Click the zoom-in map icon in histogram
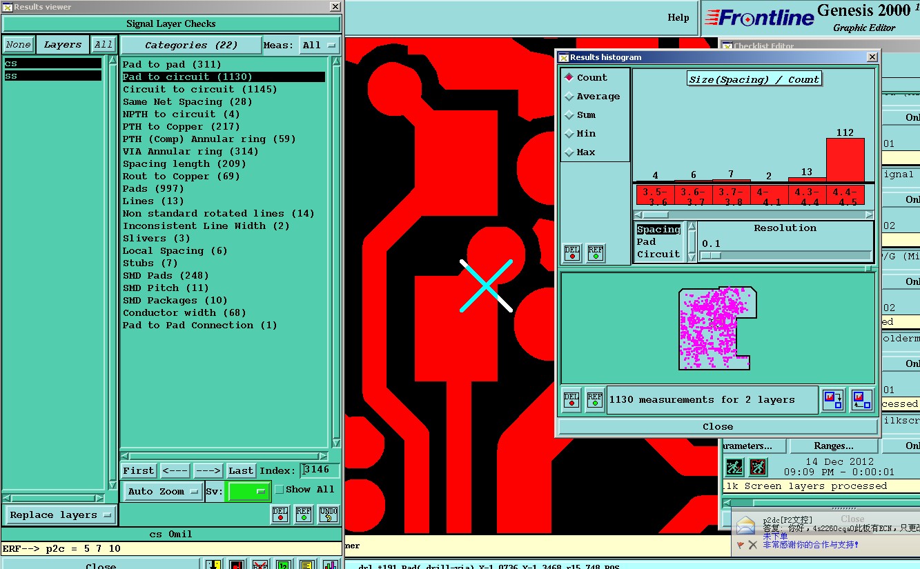The image size is (920, 569). [833, 400]
